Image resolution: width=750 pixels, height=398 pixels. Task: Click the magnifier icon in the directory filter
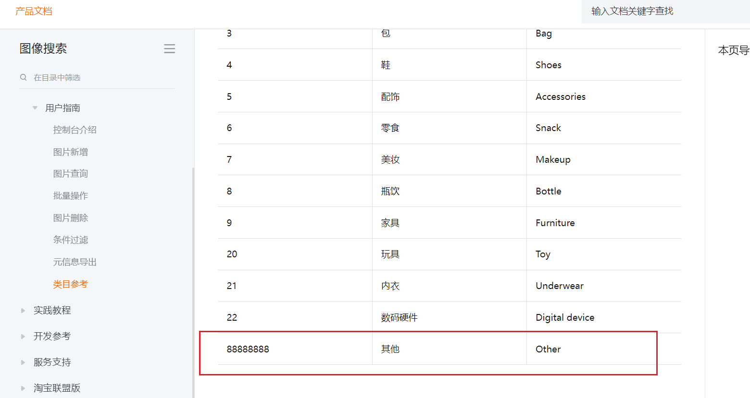[23, 77]
